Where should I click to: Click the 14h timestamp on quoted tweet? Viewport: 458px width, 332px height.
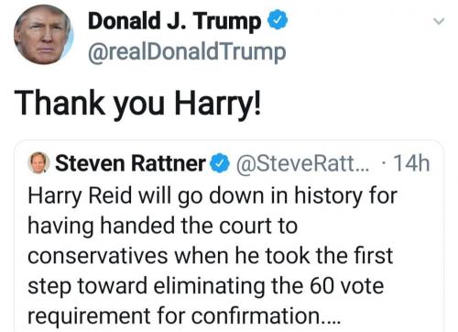pyautogui.click(x=412, y=163)
